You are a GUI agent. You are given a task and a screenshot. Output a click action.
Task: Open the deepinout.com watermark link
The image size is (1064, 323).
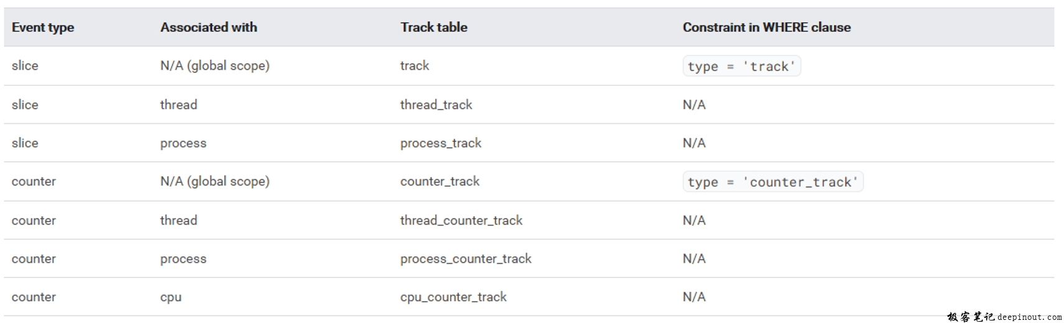coord(1029,317)
